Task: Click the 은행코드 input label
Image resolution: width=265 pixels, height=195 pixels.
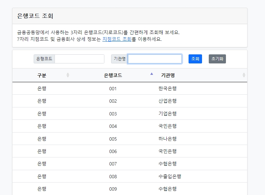Action: [x=44, y=59]
